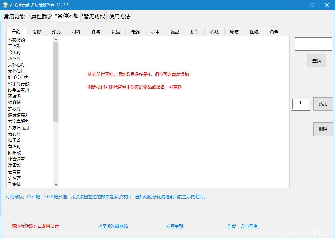Viewport: 335px width, 238px height.
Task: Open the 使用方法 tab
Action: click(120, 16)
